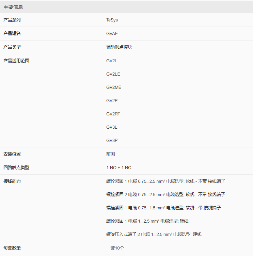Select the 前侧 value
The width and height of the screenshot is (253, 256).
pyautogui.click(x=110, y=154)
